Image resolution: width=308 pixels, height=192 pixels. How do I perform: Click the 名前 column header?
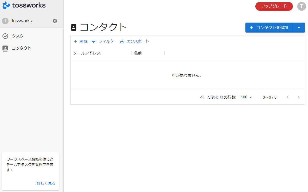click(138, 53)
